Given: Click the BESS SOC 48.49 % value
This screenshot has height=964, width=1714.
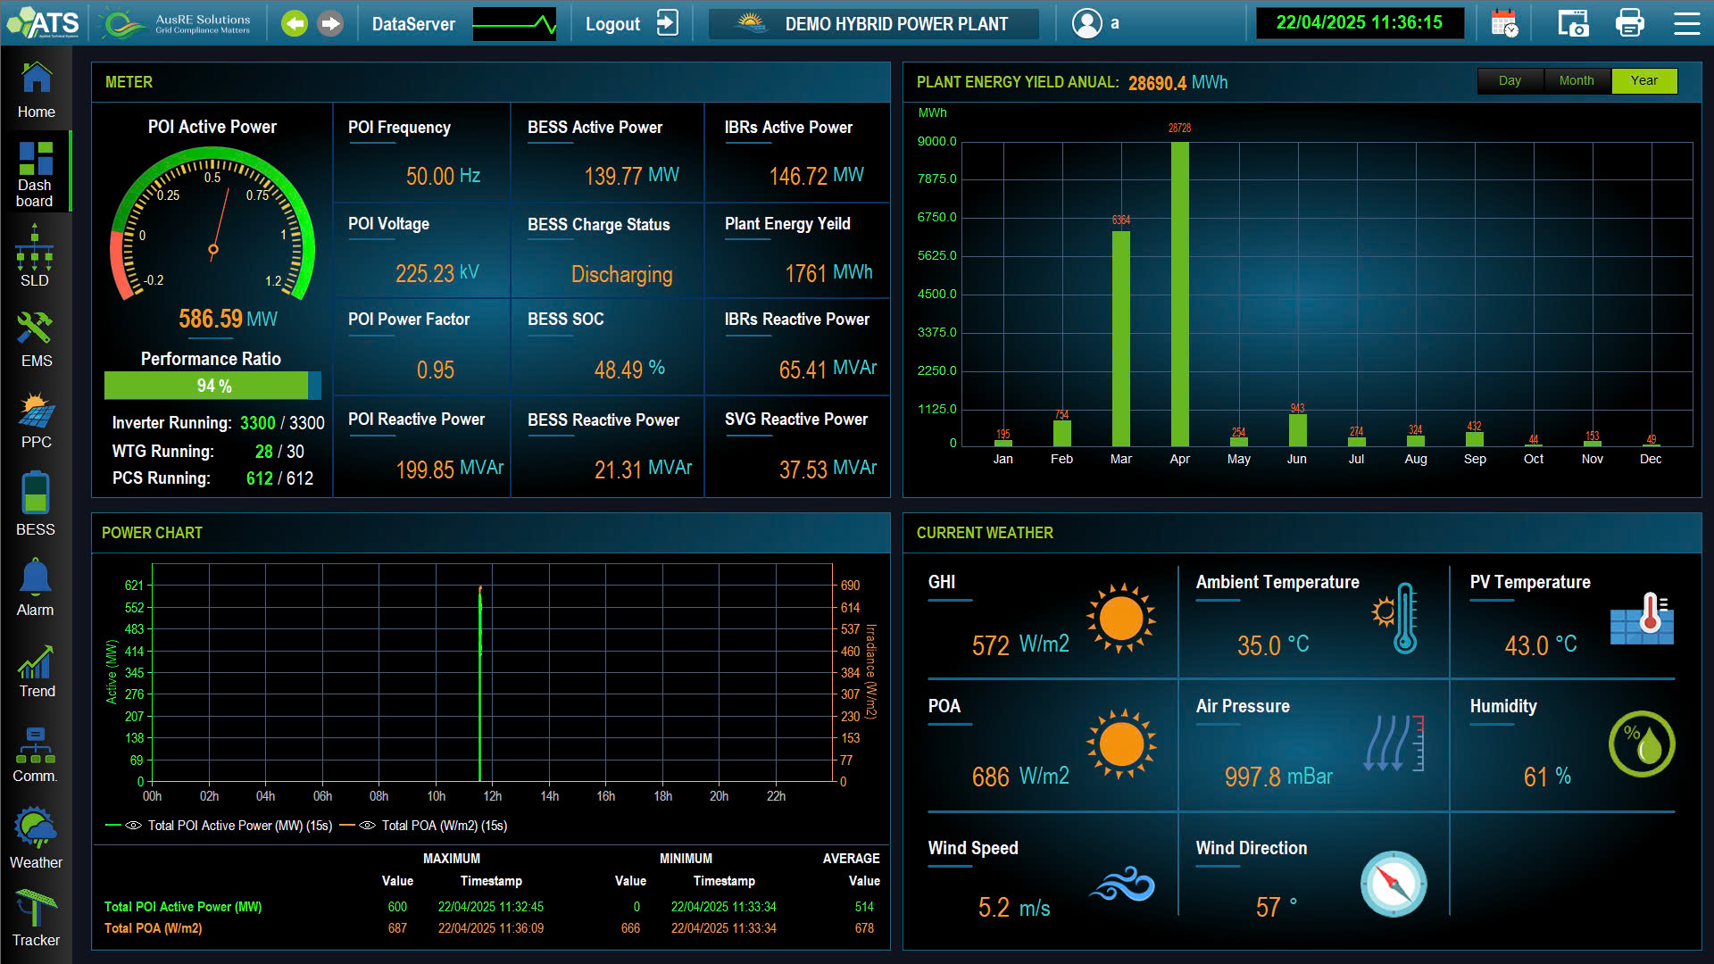Looking at the screenshot, I should (x=629, y=369).
